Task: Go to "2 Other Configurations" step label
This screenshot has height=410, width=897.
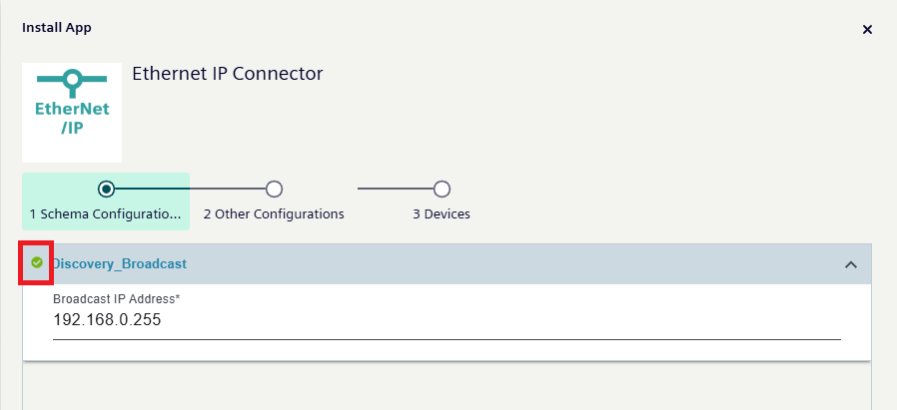Action: [274, 214]
